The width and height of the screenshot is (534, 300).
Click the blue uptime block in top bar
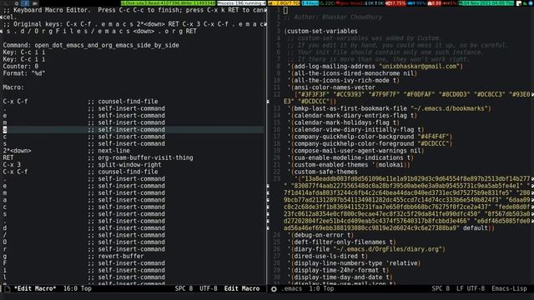point(310,3)
